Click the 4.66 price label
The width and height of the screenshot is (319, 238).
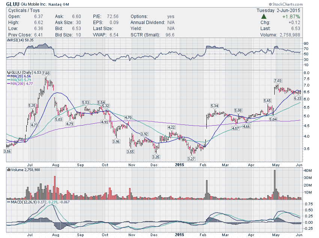pyautogui.click(x=246, y=127)
